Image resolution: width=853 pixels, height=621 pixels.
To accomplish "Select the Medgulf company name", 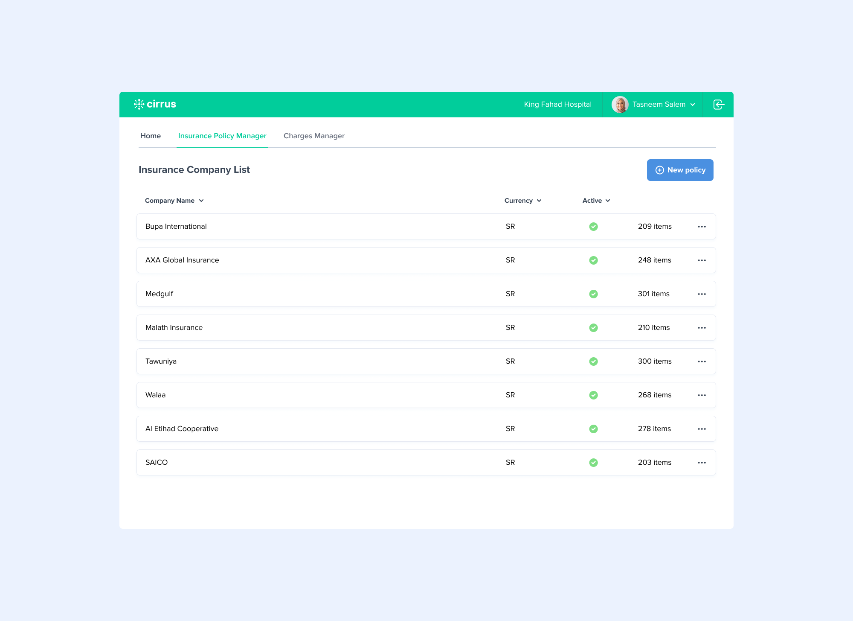I will [159, 294].
